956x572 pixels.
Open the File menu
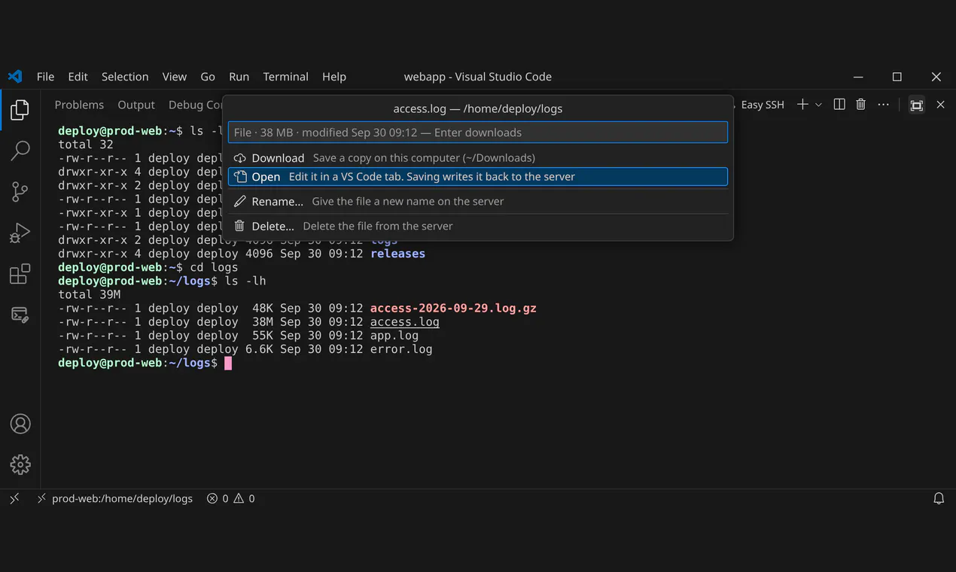tap(45, 77)
